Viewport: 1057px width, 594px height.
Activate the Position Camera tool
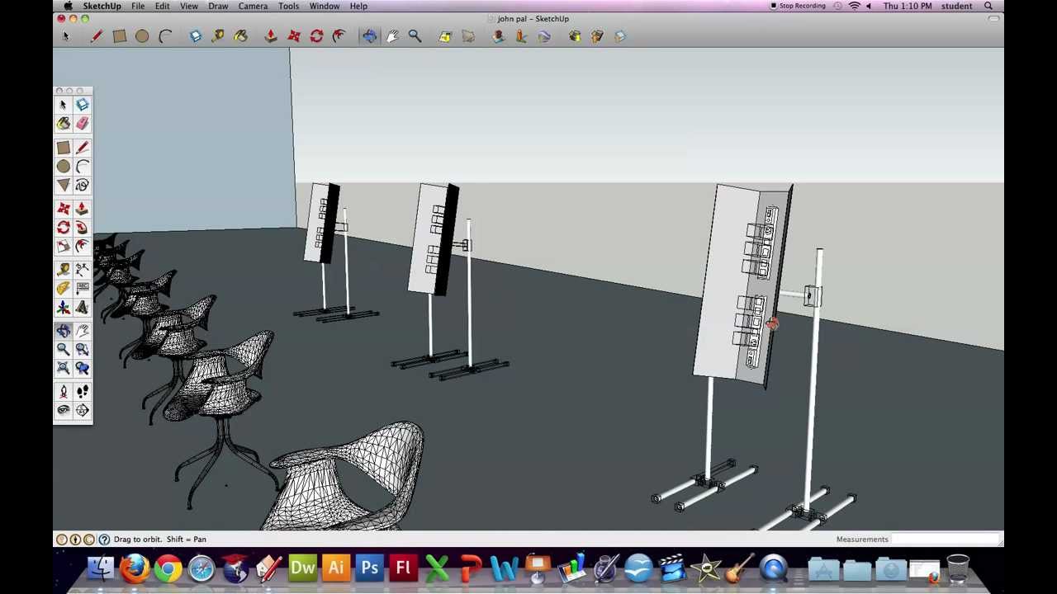[64, 392]
